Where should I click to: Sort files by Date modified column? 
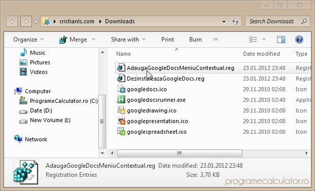click(x=261, y=54)
